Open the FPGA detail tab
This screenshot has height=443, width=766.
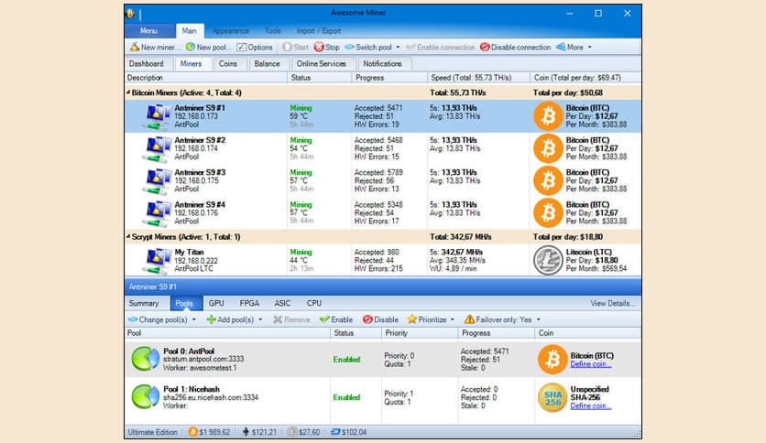(x=249, y=303)
